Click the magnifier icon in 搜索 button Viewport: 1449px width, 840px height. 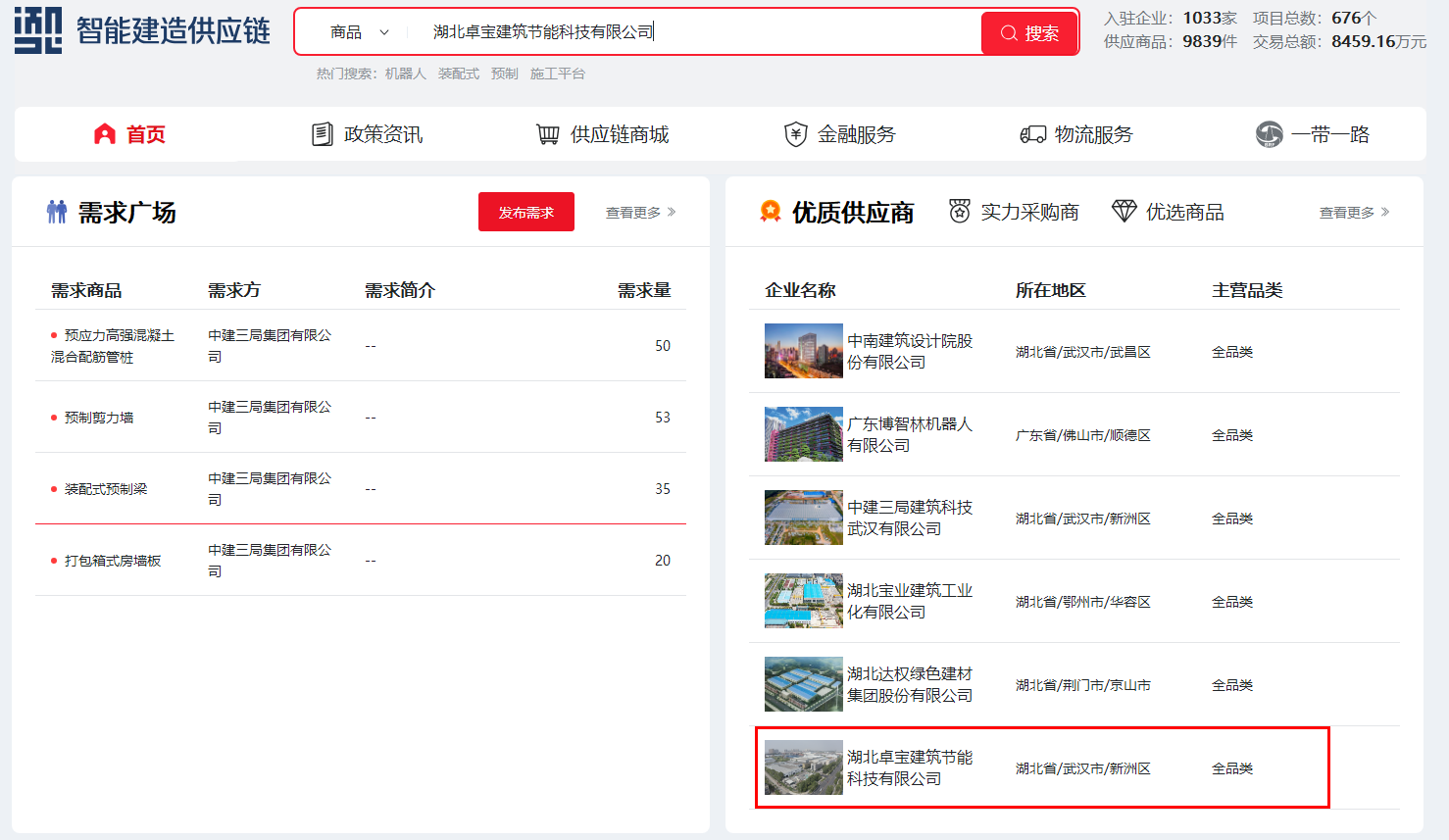1008,33
